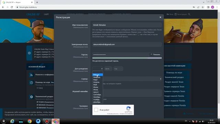Click the Год birth year field
This screenshot has width=220, height=124.
(118, 69)
